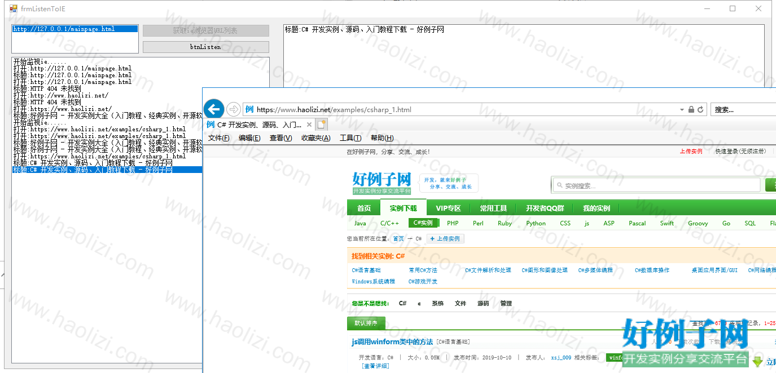776x373 pixels.
Task: Select the 默认排序 sort tab
Action: pos(366,323)
